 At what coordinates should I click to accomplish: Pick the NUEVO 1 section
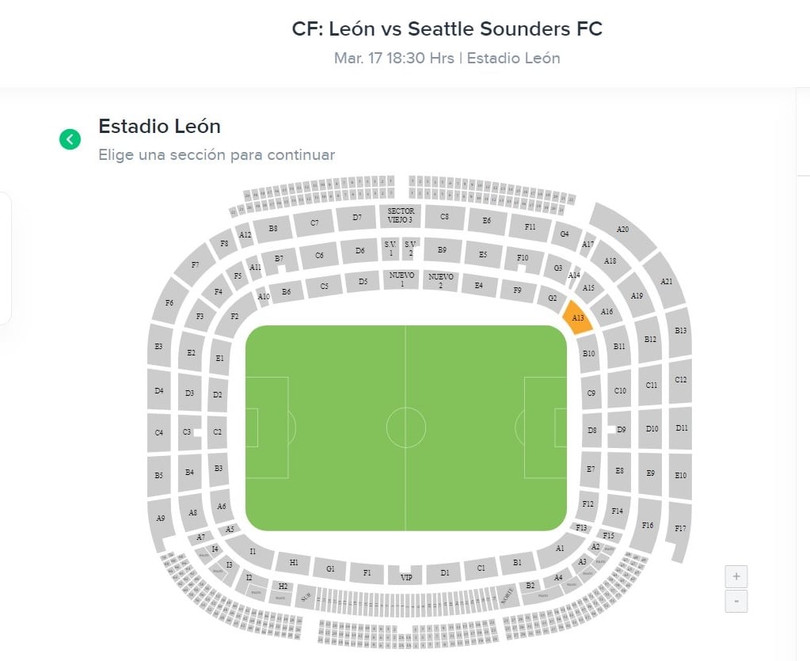point(402,279)
